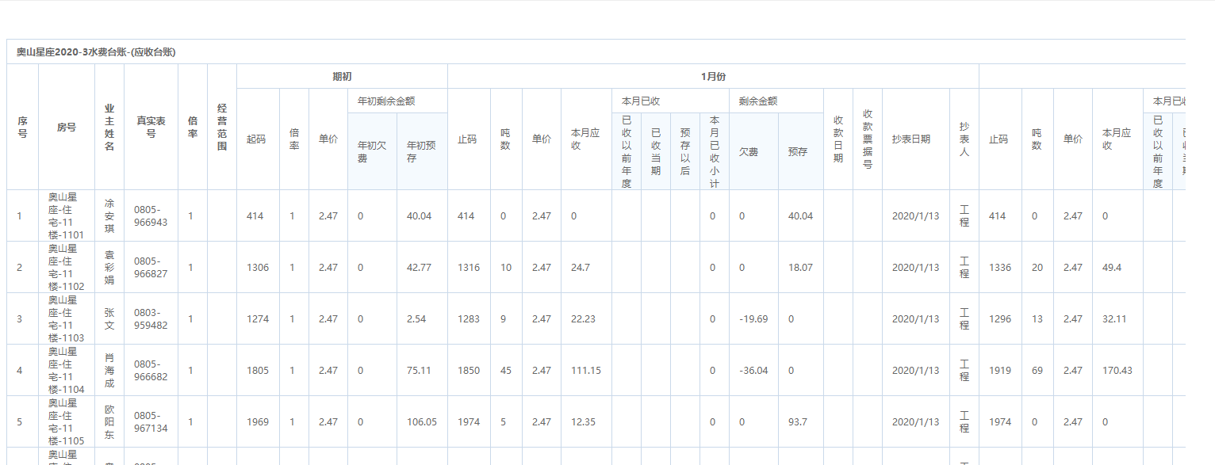Screen dimensions: 1215x465
Task: Select the 序号 column header
Action: coord(22,127)
